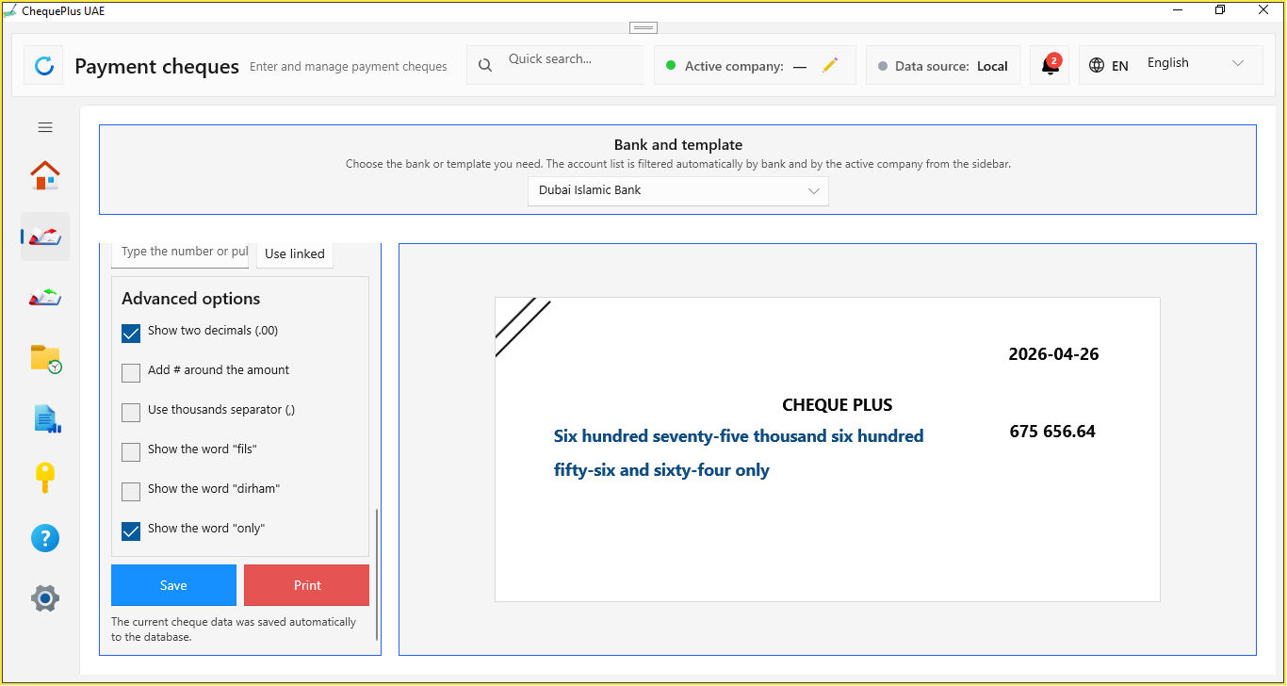
Task: Open the Home page icon in sidebar
Action: 45,175
